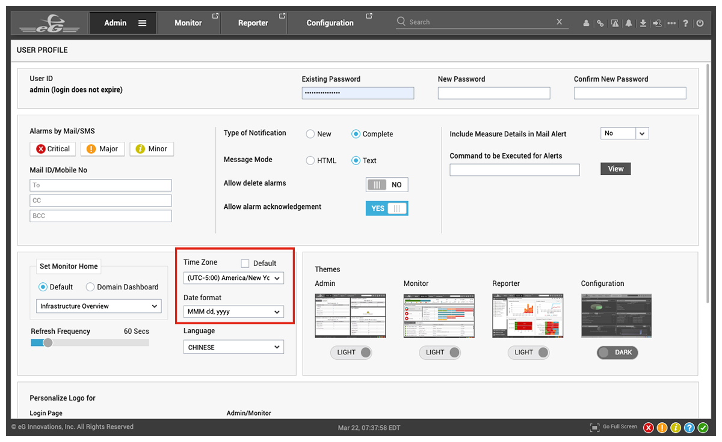Open the Admin hamburger menu icon
The height and width of the screenshot is (442, 722).
point(143,23)
